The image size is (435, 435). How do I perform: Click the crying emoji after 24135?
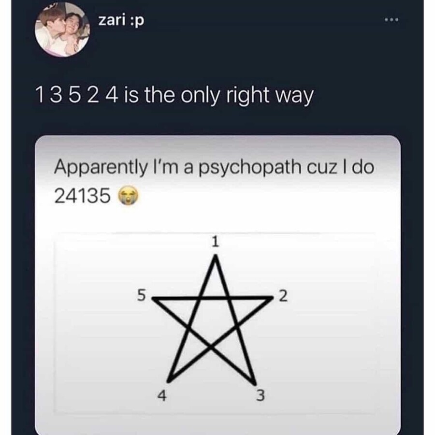click(128, 196)
